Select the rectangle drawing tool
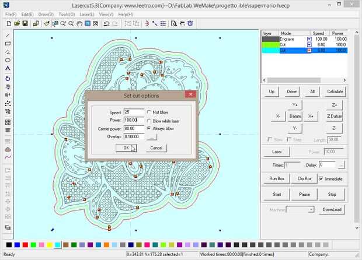 tap(8, 44)
